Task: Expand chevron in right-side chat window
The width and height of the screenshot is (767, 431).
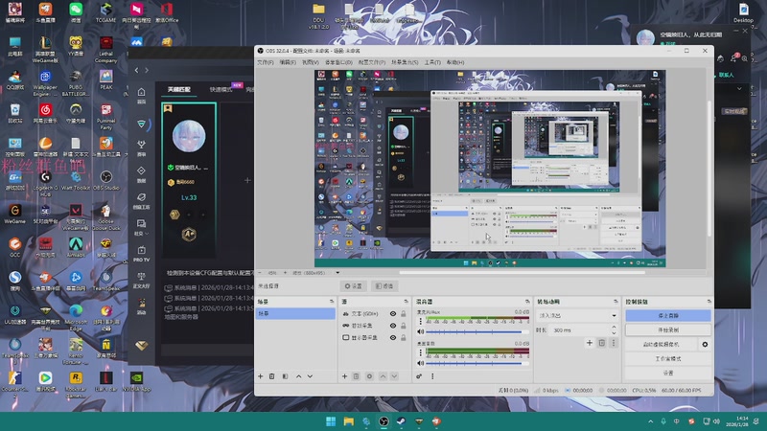Action: point(739,89)
